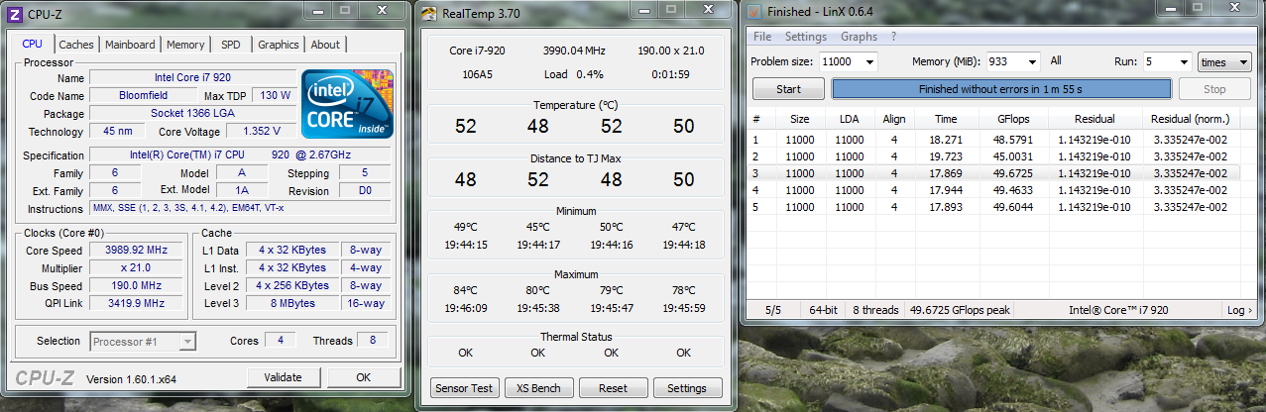Select result row 3 in the LinX table
This screenshot has height=412, width=1266.
tap(991, 173)
